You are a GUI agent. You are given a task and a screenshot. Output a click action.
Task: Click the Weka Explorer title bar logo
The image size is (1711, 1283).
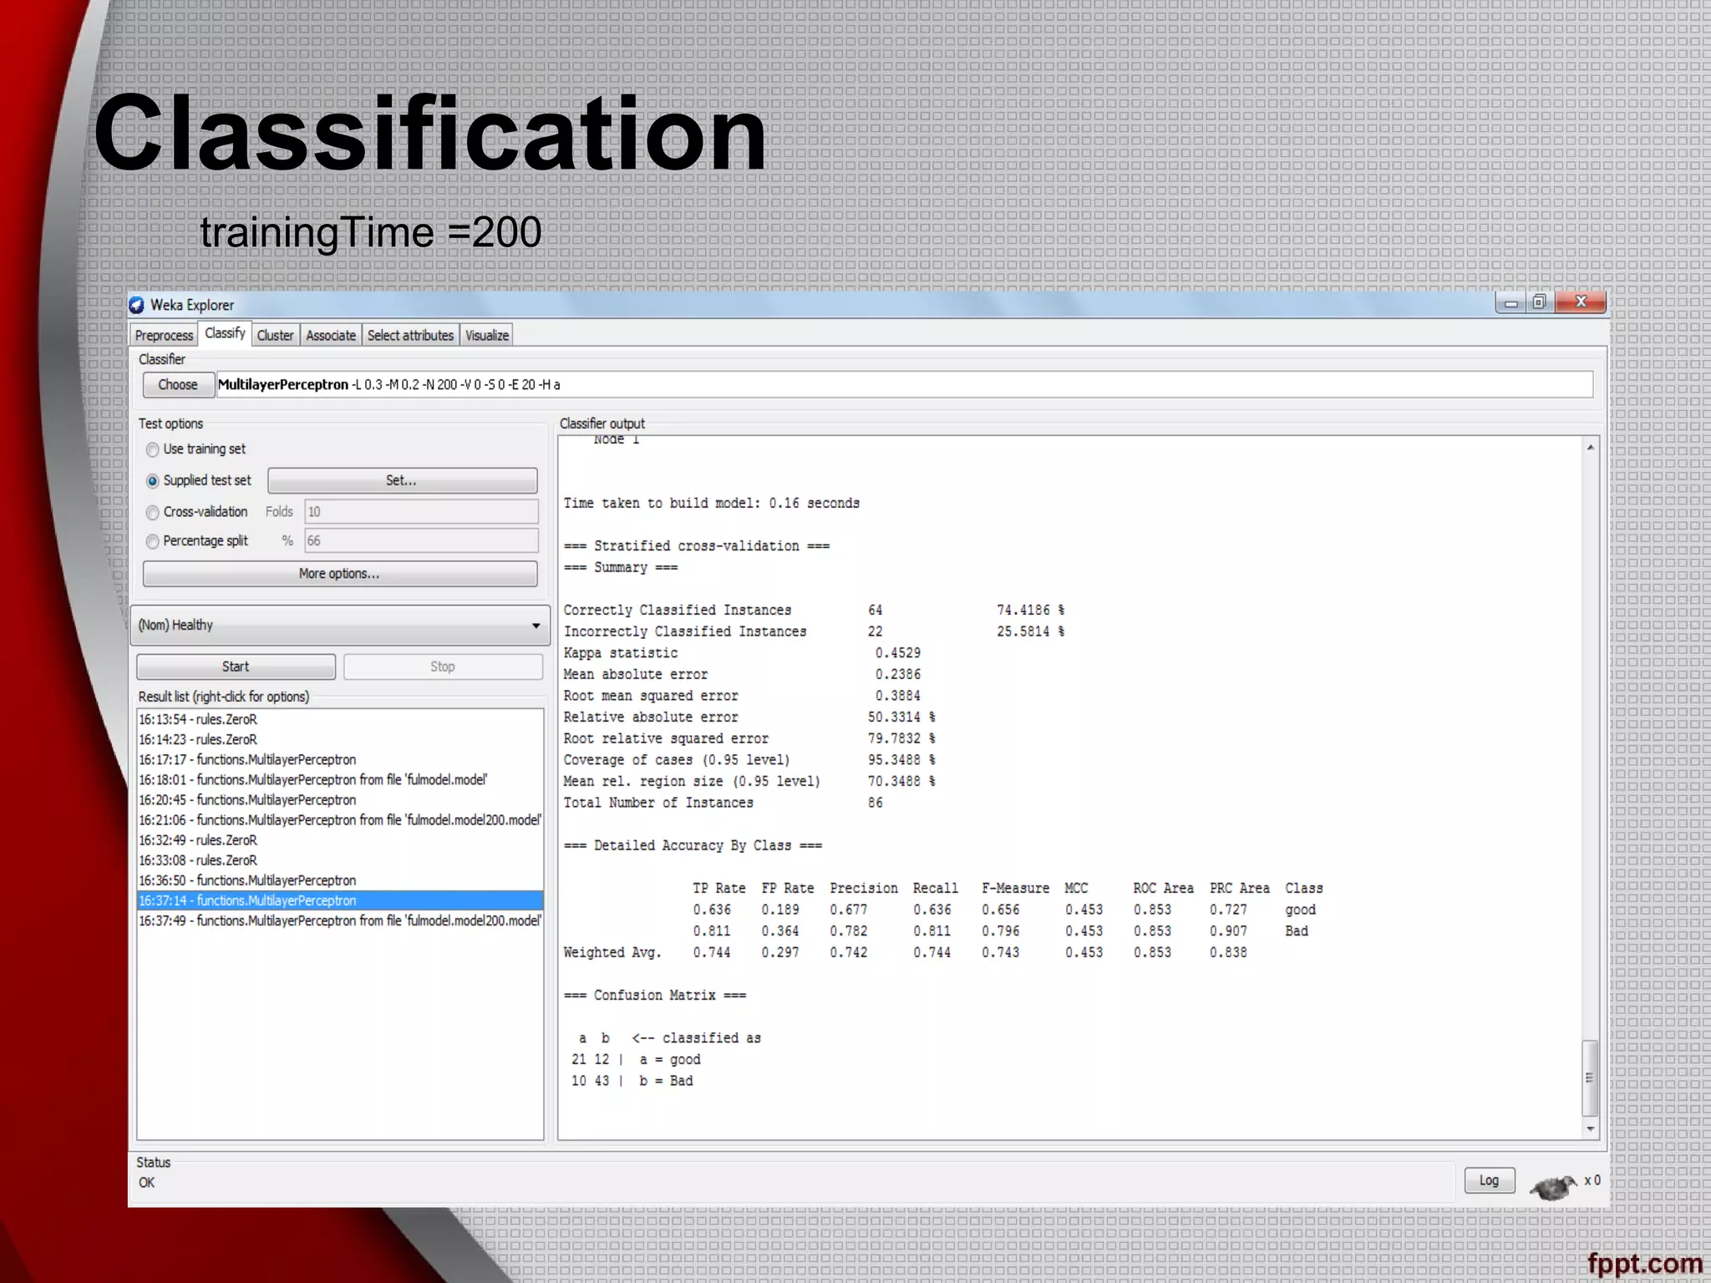tap(137, 305)
